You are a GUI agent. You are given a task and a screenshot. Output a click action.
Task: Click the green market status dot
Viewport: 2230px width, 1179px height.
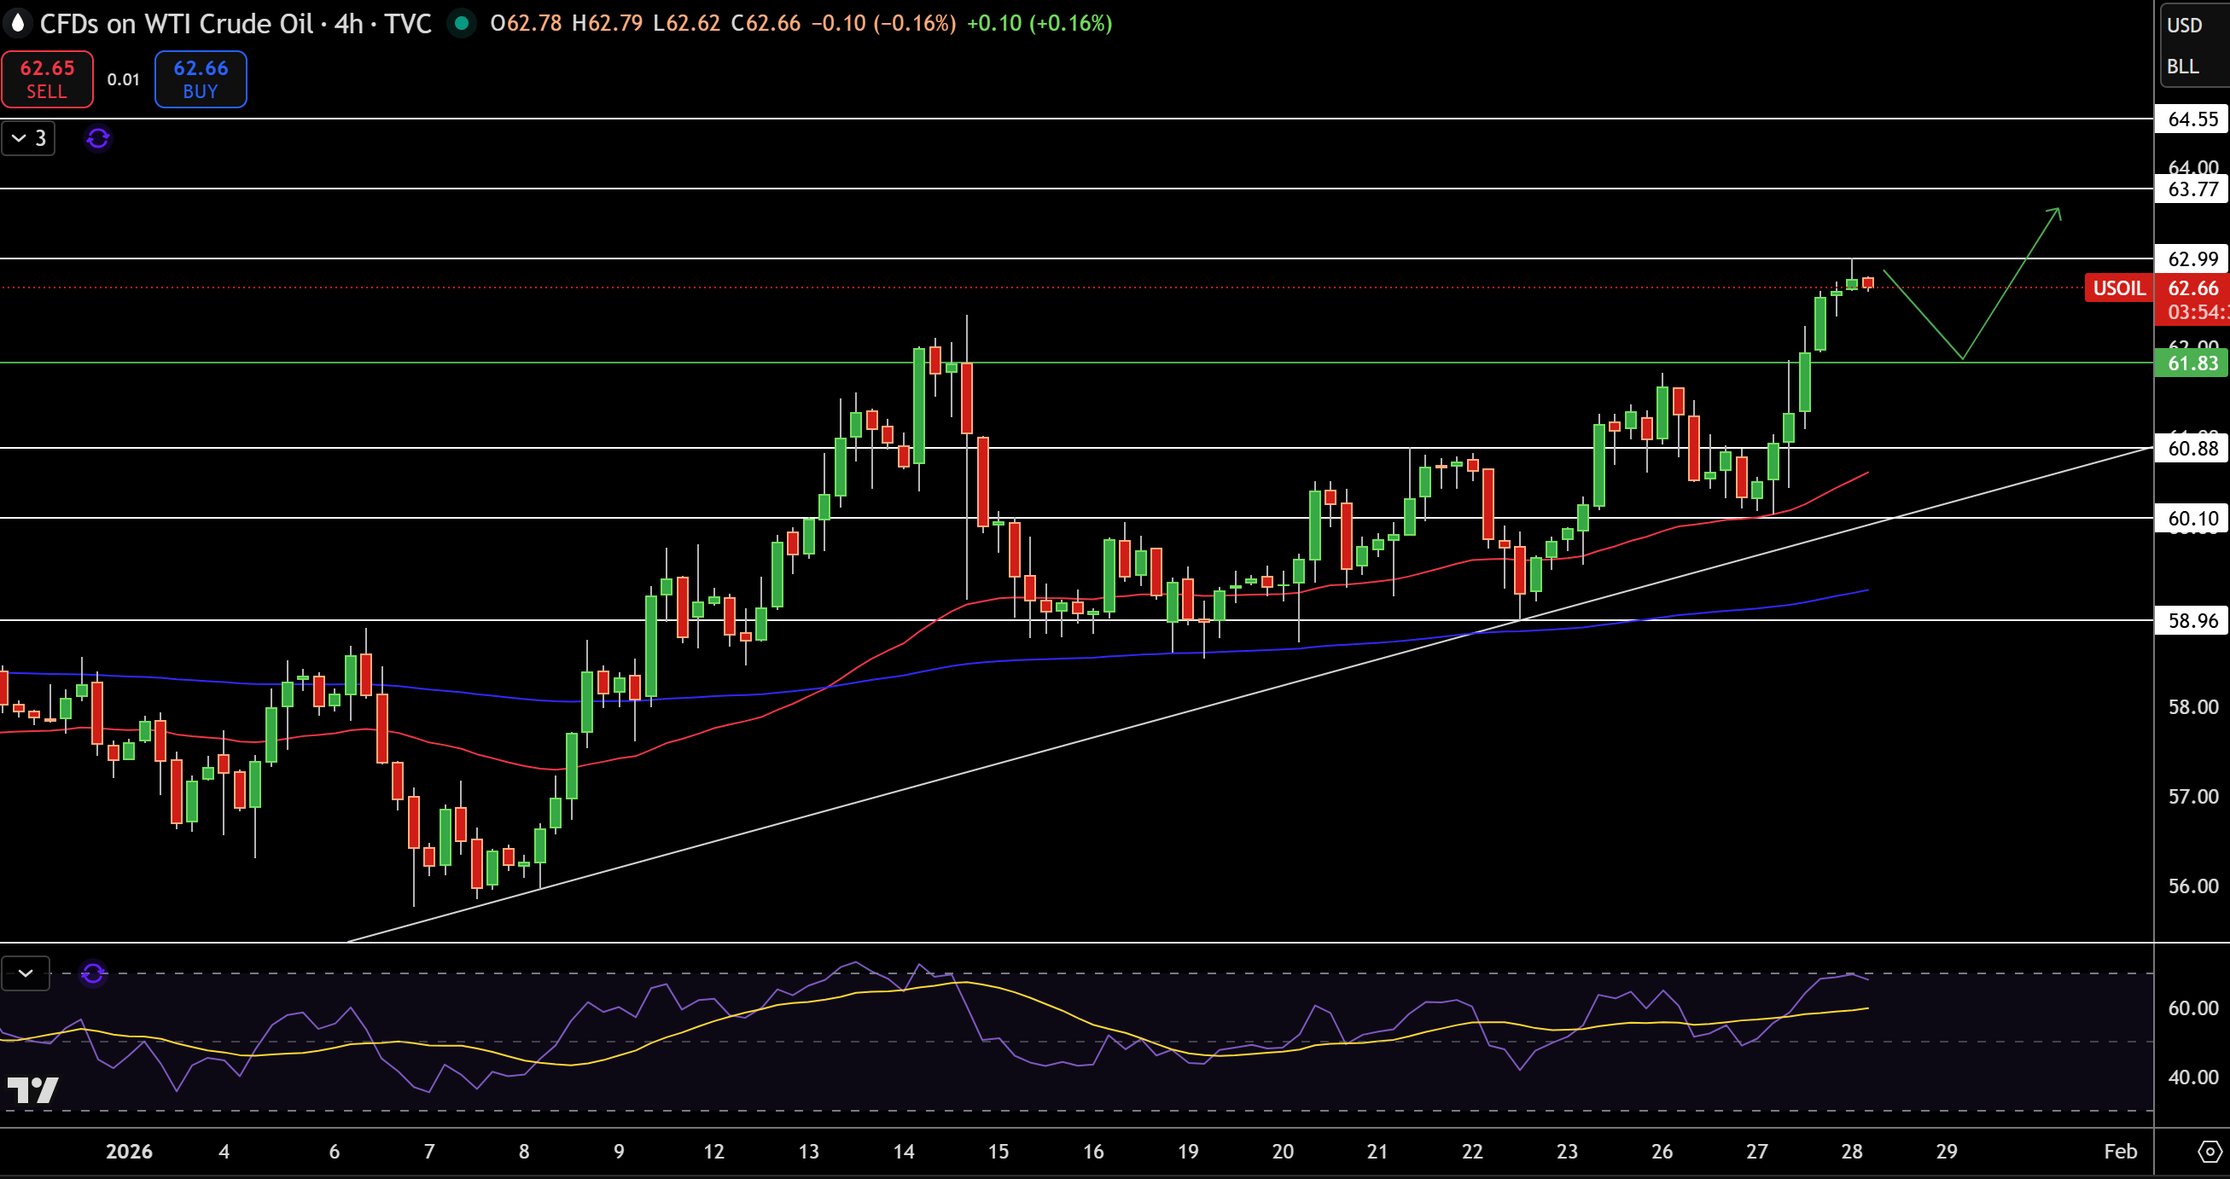(462, 23)
